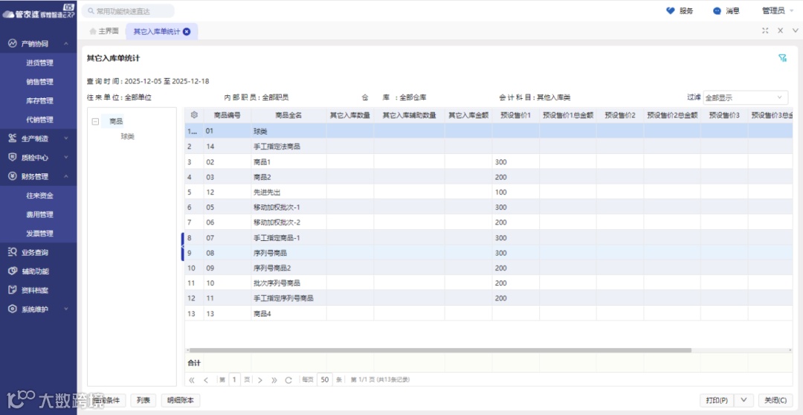Select the row 商品4
The image size is (803, 415).
click(488, 314)
